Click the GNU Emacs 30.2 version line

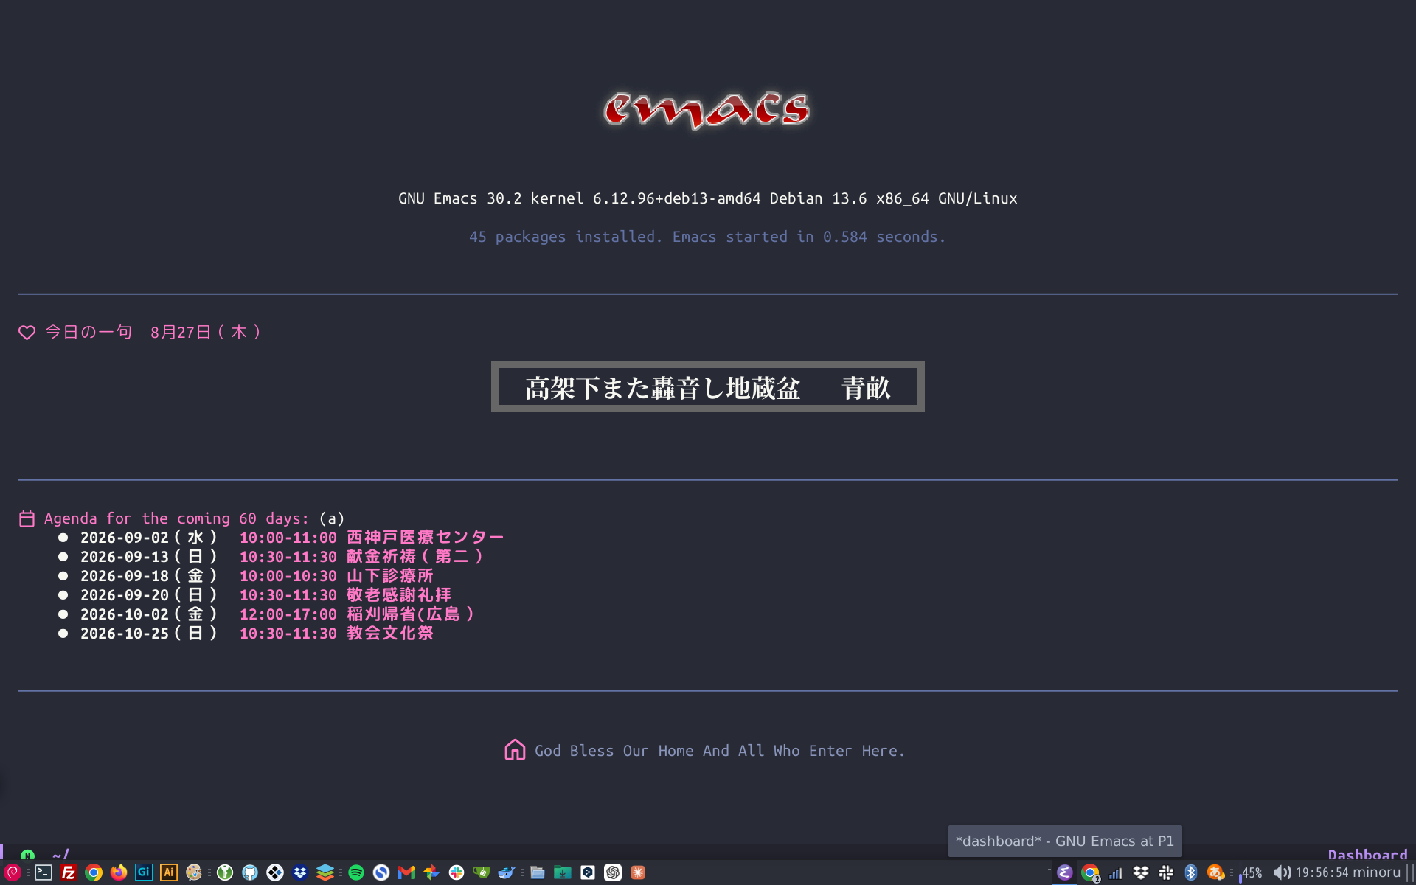pos(707,198)
